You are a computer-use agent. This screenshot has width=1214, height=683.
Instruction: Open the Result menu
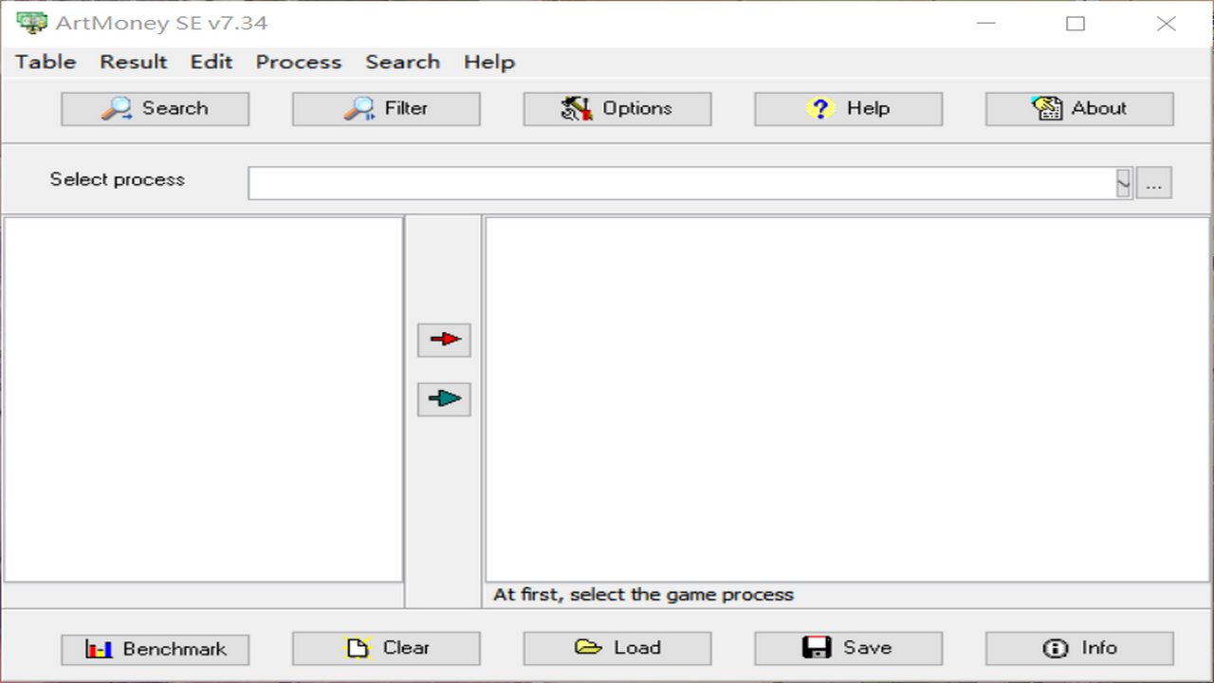click(x=134, y=63)
